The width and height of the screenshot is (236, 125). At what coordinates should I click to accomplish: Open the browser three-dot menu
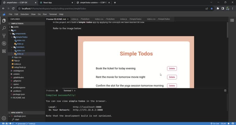(x=233, y=9)
